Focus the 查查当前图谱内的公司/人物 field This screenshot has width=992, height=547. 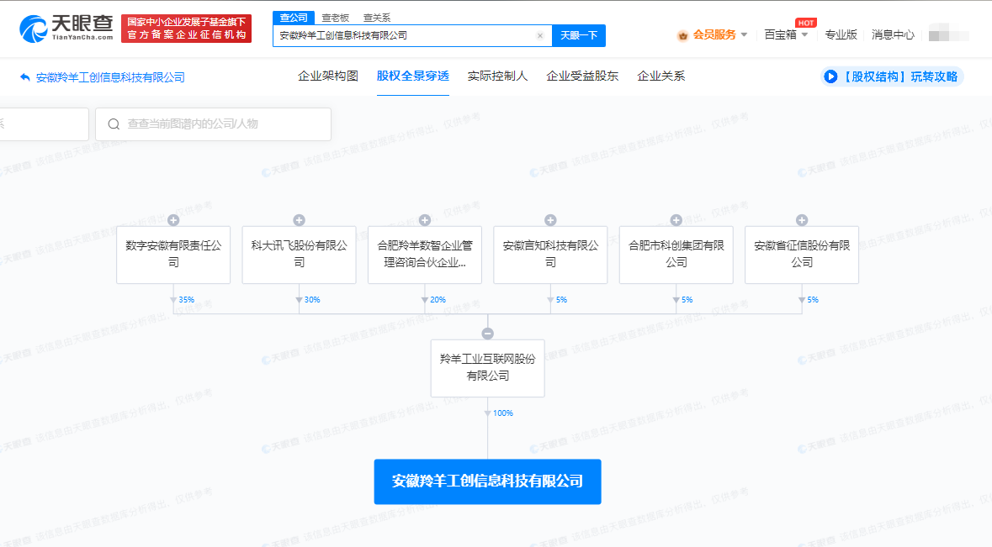pos(213,124)
